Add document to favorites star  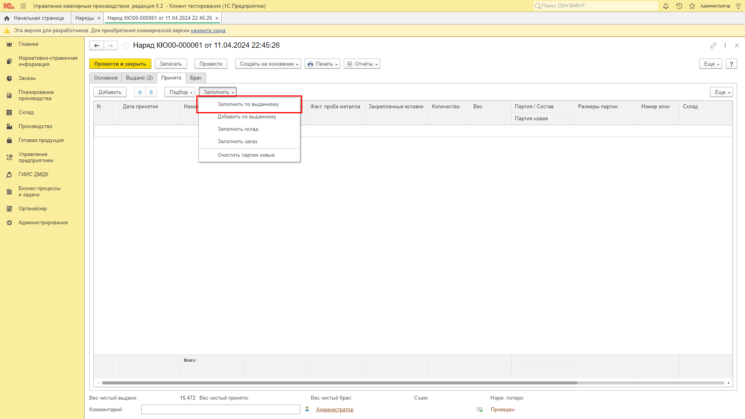click(126, 46)
